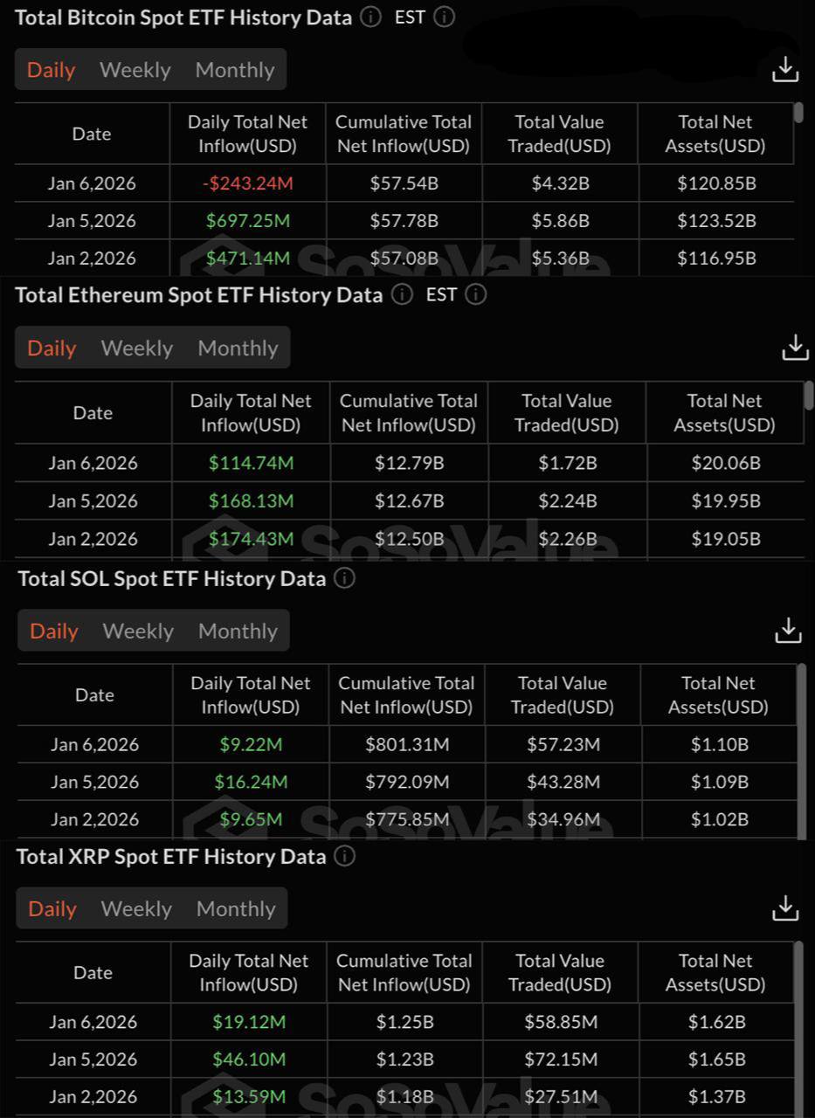Screen dimensions: 815x1118
Task: Select Monthly tab for SOL ETF data
Action: (x=238, y=631)
